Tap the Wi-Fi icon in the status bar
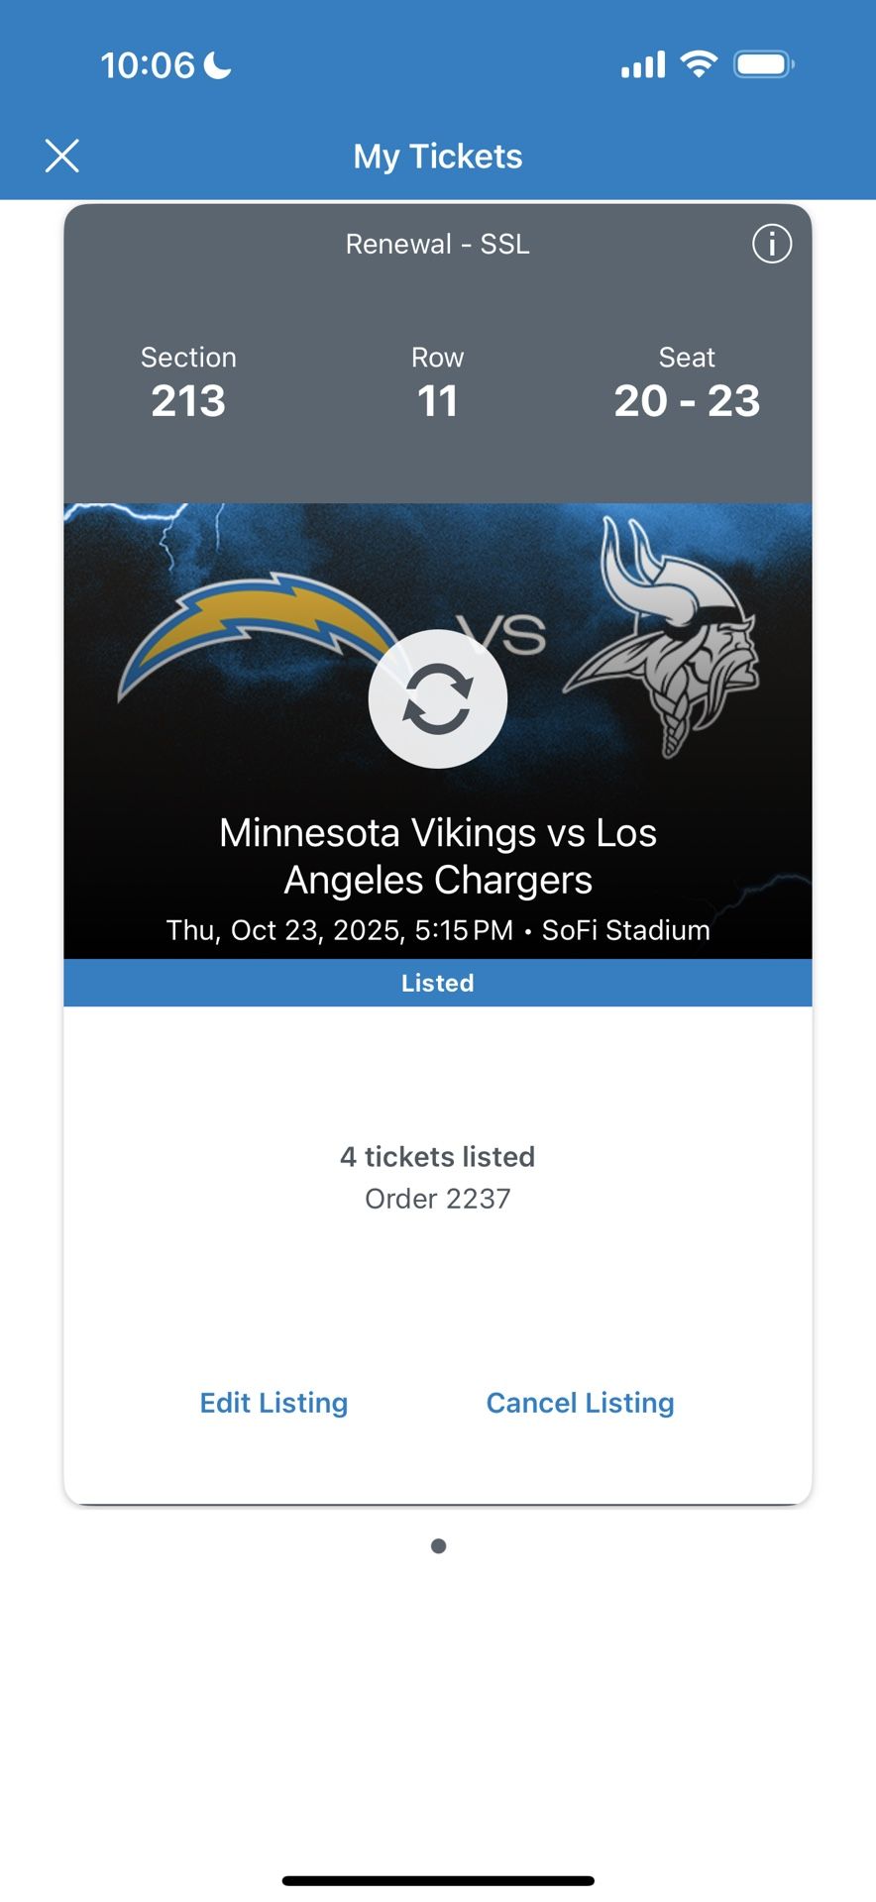 (697, 62)
